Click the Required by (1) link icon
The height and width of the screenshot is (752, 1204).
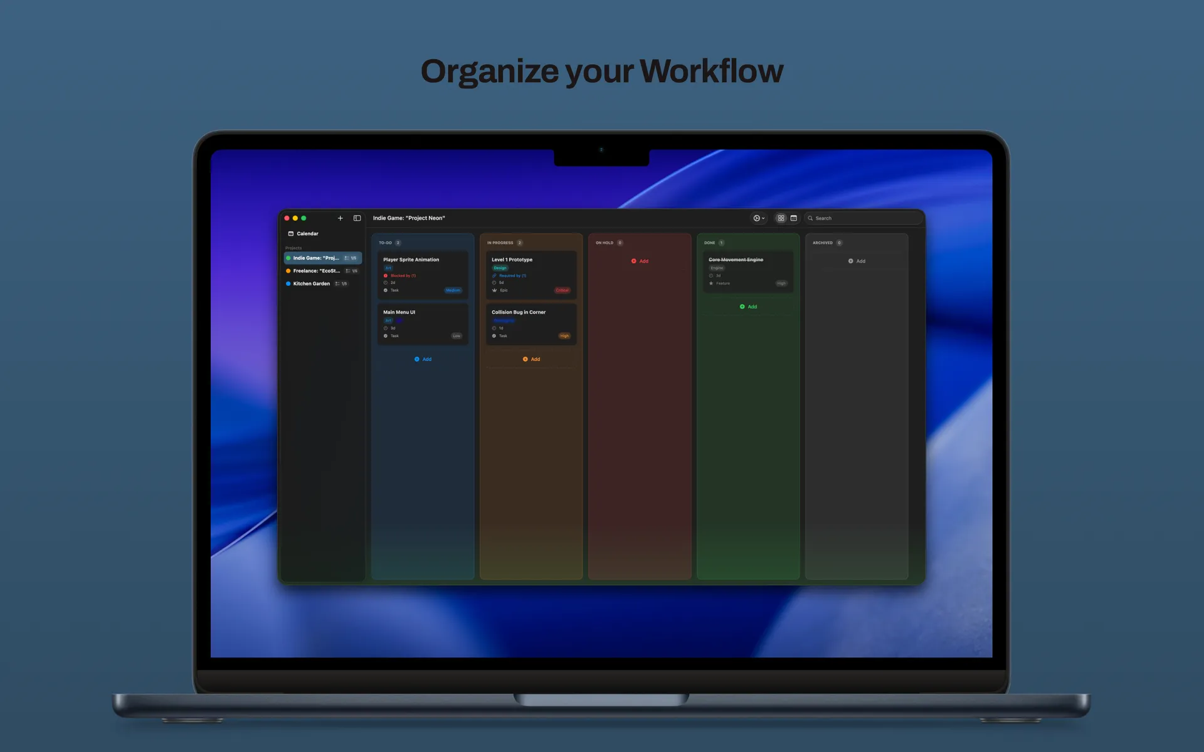pyautogui.click(x=494, y=276)
